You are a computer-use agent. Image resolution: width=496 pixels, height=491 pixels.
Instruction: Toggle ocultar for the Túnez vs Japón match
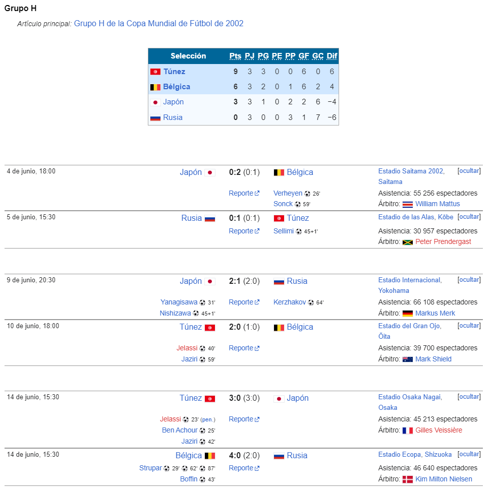pyautogui.click(x=469, y=397)
